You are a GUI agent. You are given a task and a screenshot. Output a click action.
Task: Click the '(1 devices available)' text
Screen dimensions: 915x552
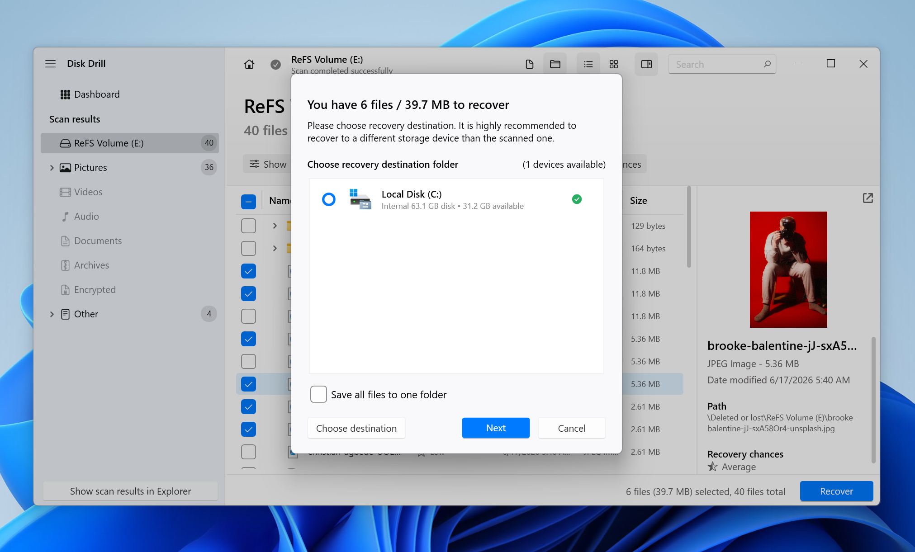[x=564, y=165]
